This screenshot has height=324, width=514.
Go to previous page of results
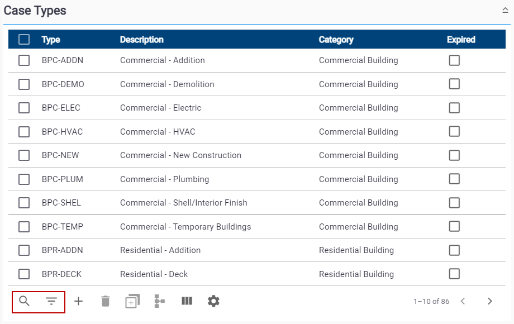(463, 302)
